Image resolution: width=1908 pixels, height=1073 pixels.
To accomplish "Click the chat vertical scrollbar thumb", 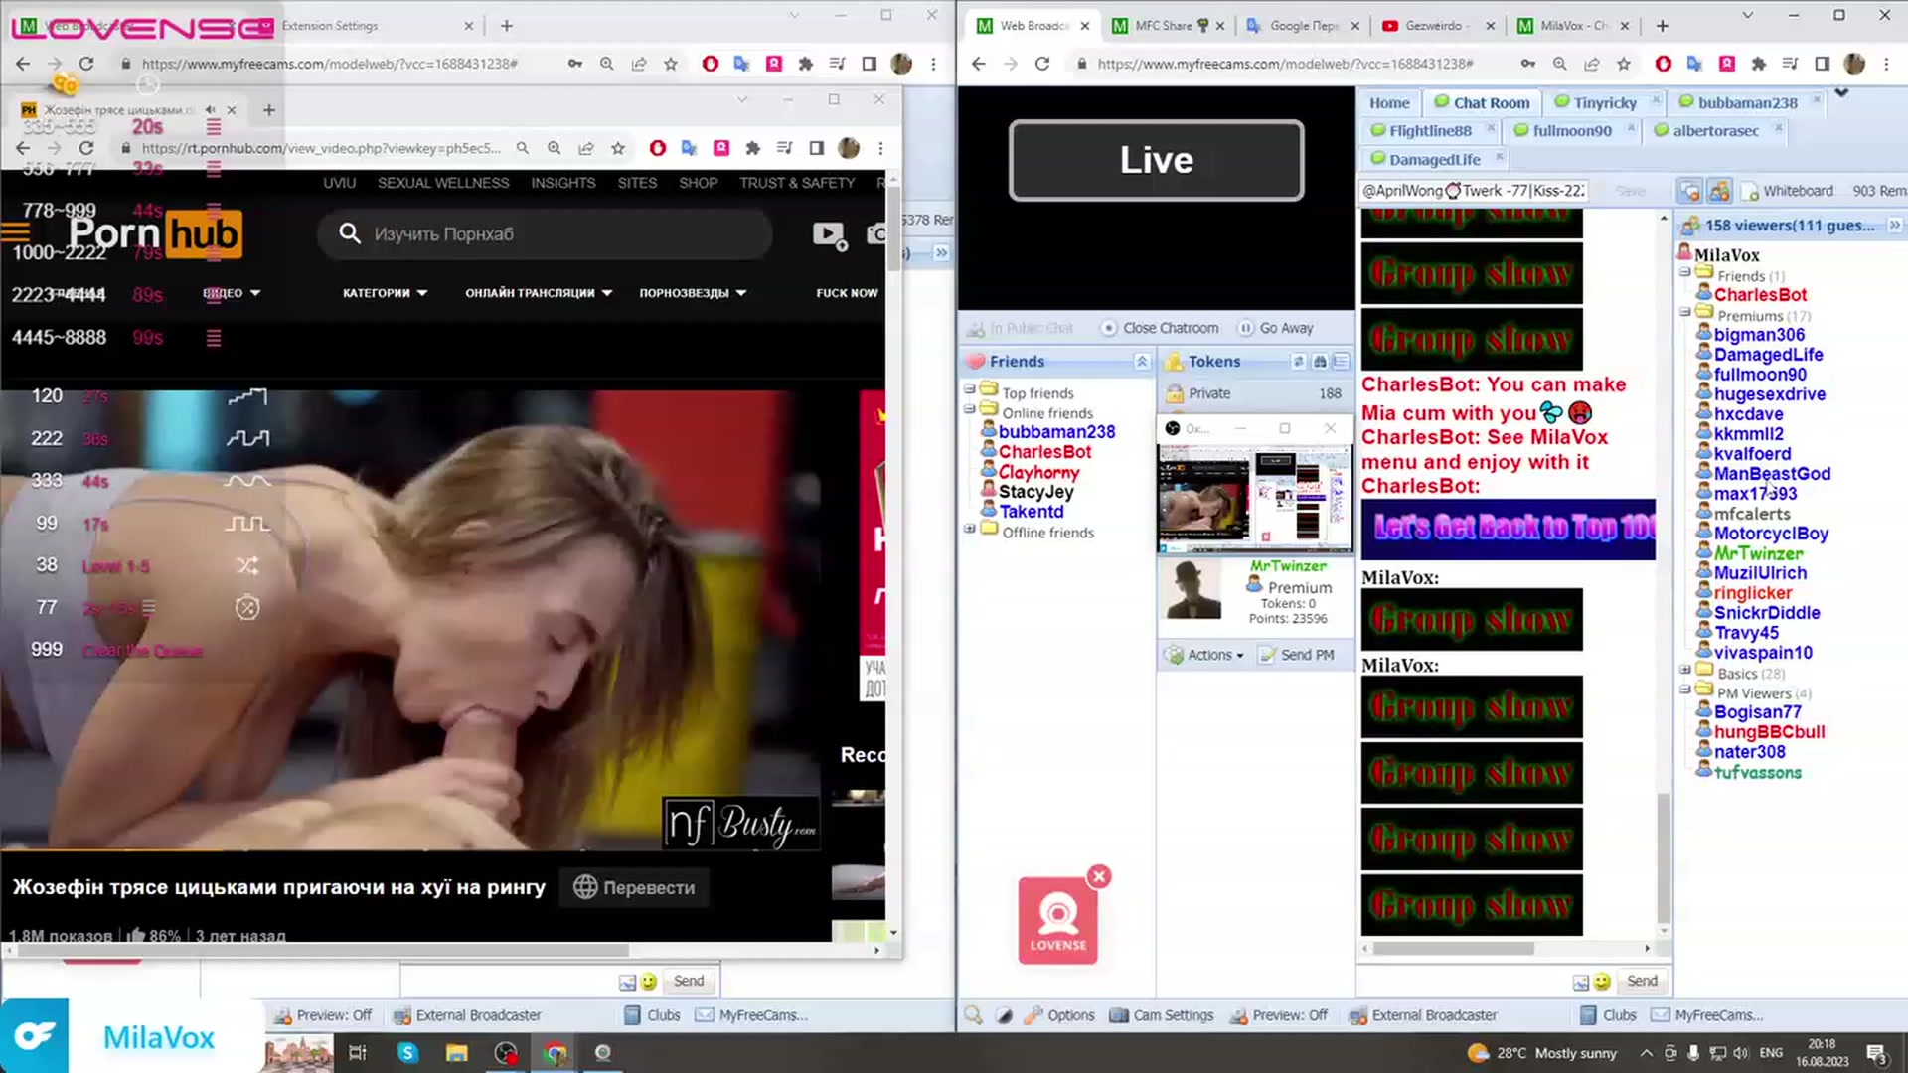I will (x=1664, y=858).
